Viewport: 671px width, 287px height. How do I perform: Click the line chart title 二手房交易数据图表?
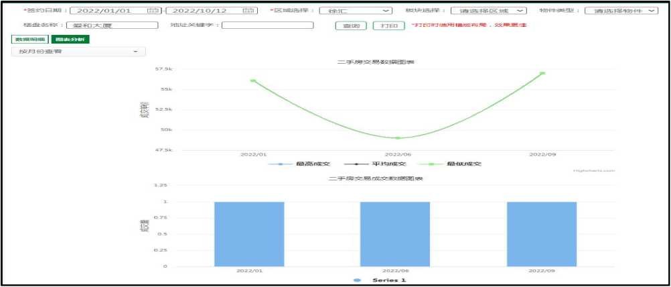(376, 62)
